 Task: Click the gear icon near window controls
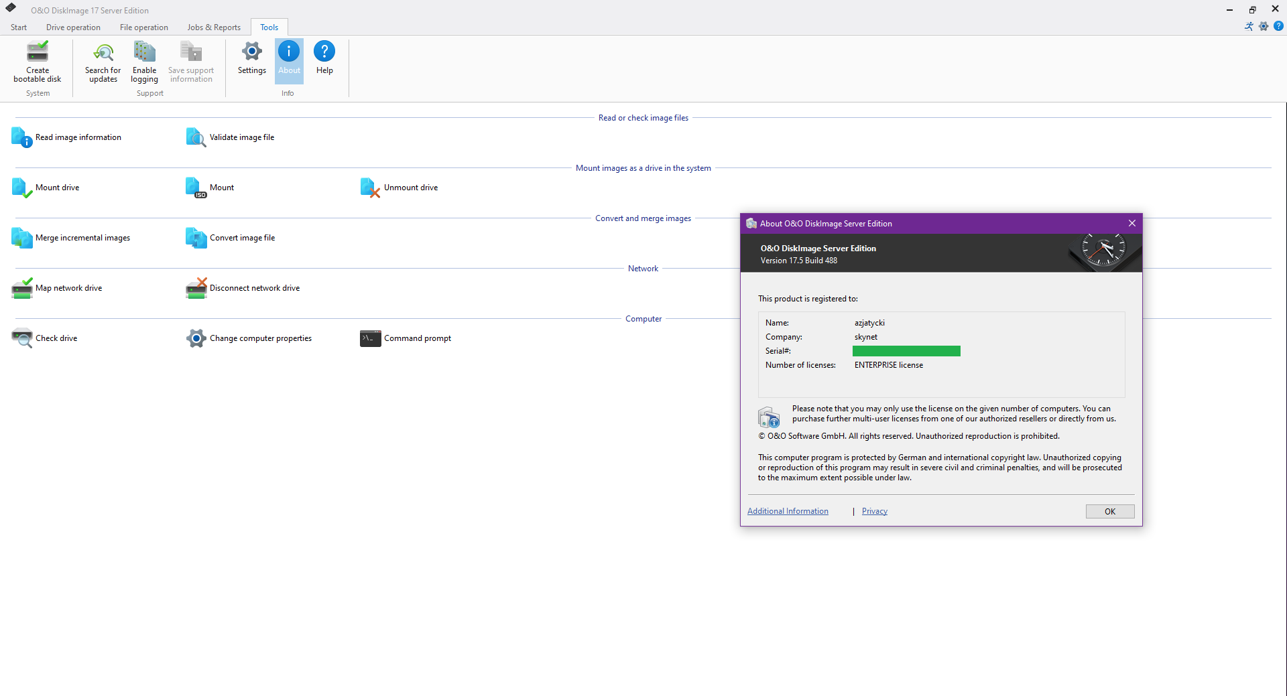tap(1264, 26)
